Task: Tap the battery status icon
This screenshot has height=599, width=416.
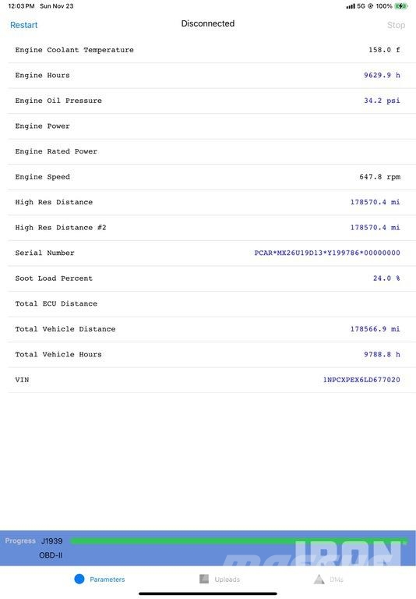Action: click(400, 6)
